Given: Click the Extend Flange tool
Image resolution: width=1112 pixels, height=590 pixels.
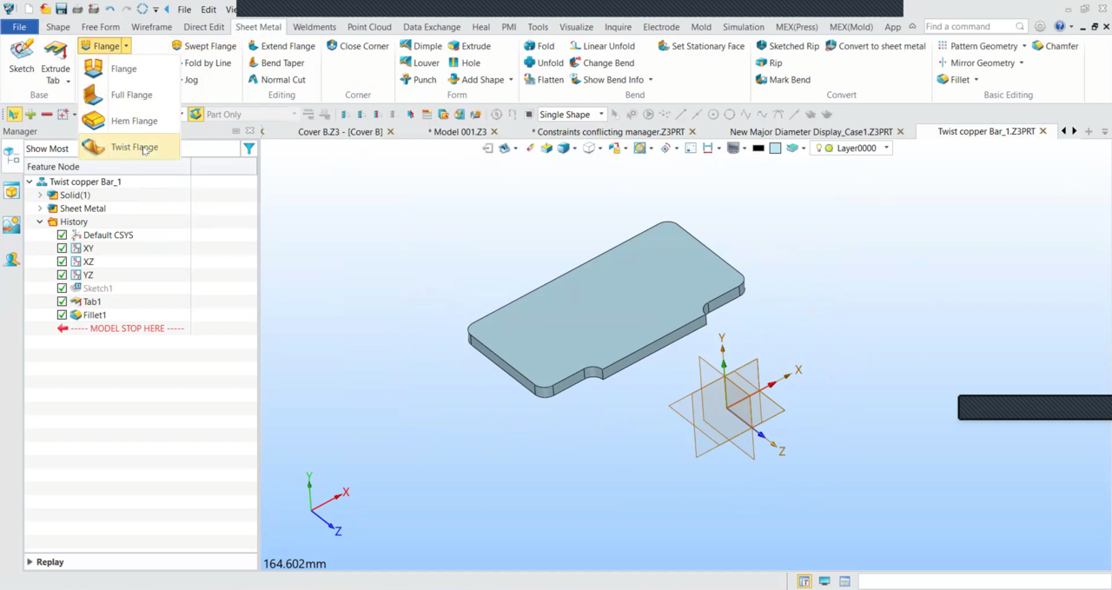Looking at the screenshot, I should pyautogui.click(x=281, y=46).
